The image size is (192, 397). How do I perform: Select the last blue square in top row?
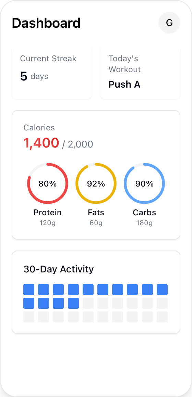click(x=162, y=290)
